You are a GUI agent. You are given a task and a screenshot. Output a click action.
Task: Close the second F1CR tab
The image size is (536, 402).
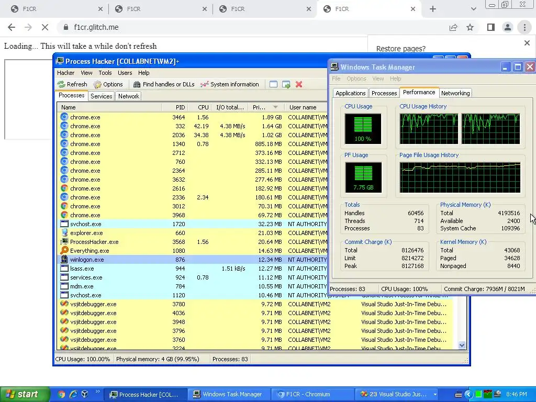pos(205,9)
